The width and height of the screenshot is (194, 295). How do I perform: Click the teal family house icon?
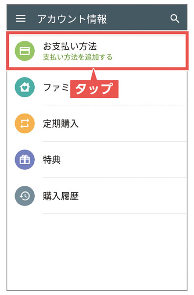pyautogui.click(x=24, y=87)
